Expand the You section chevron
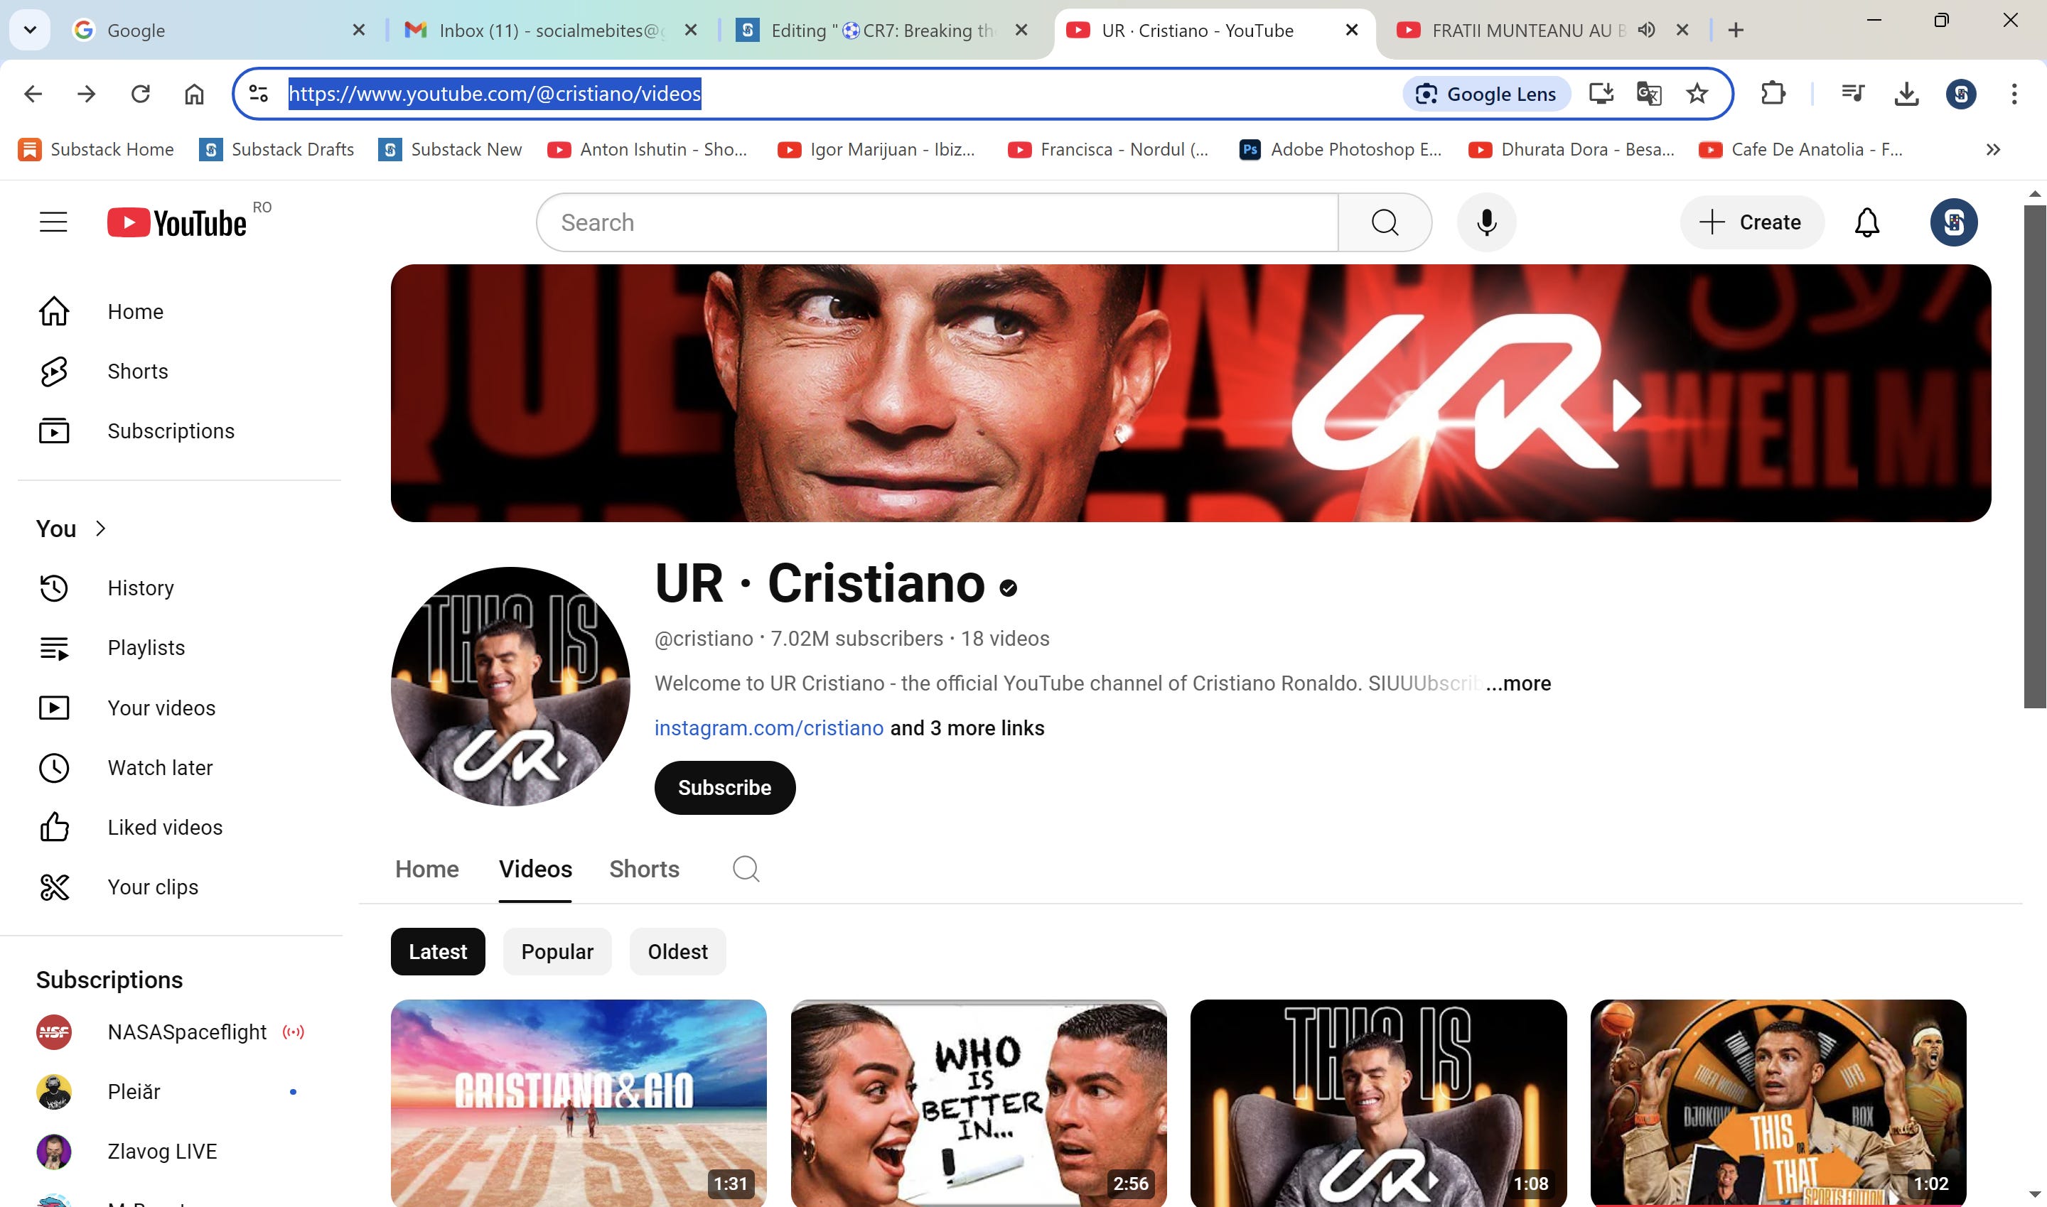The width and height of the screenshot is (2047, 1207). [101, 529]
